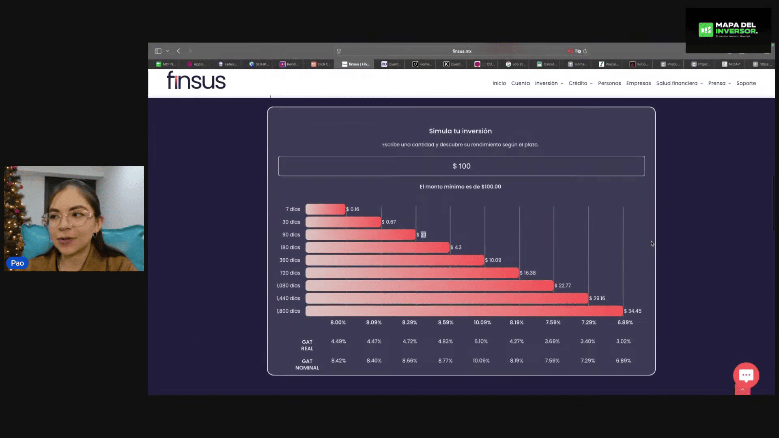This screenshot has width=779, height=438.
Task: Expand the Salud financiera dropdown
Action: coord(679,83)
